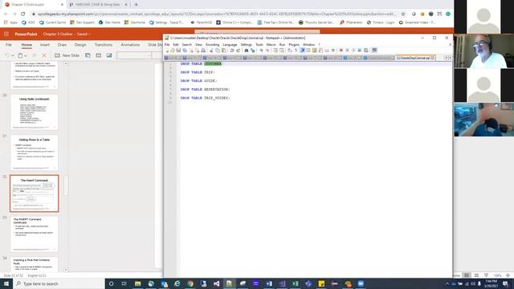Click highlighted CUSTOMER word in editor
This screenshot has width=514, height=289.
(x=213, y=63)
